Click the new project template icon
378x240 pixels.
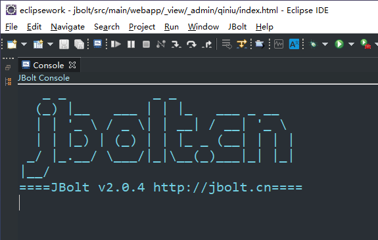pyautogui.click(x=38, y=44)
